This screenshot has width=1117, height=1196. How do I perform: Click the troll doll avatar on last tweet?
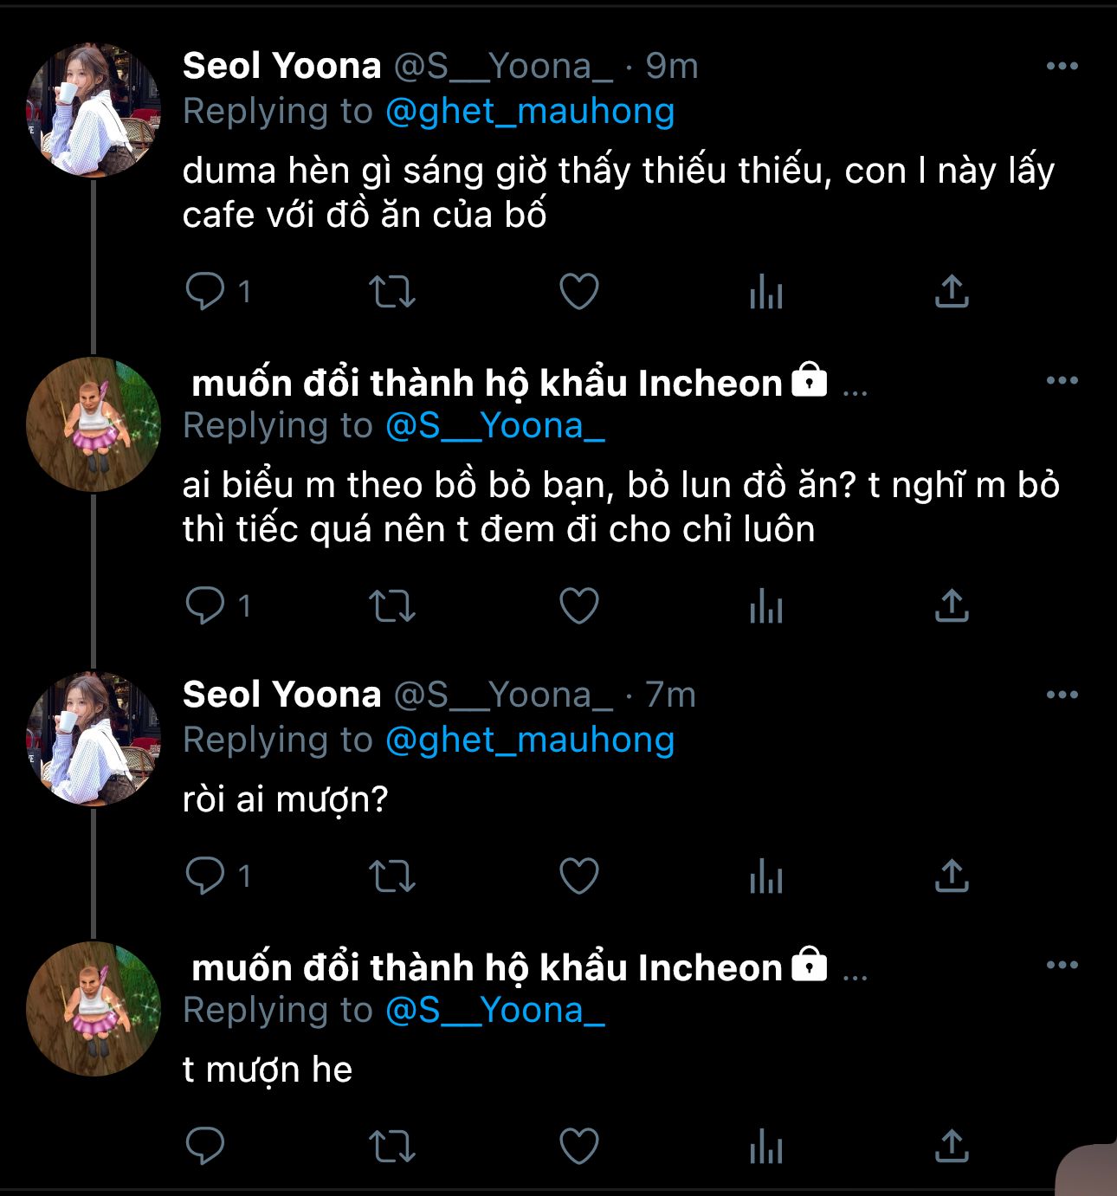point(94,1009)
